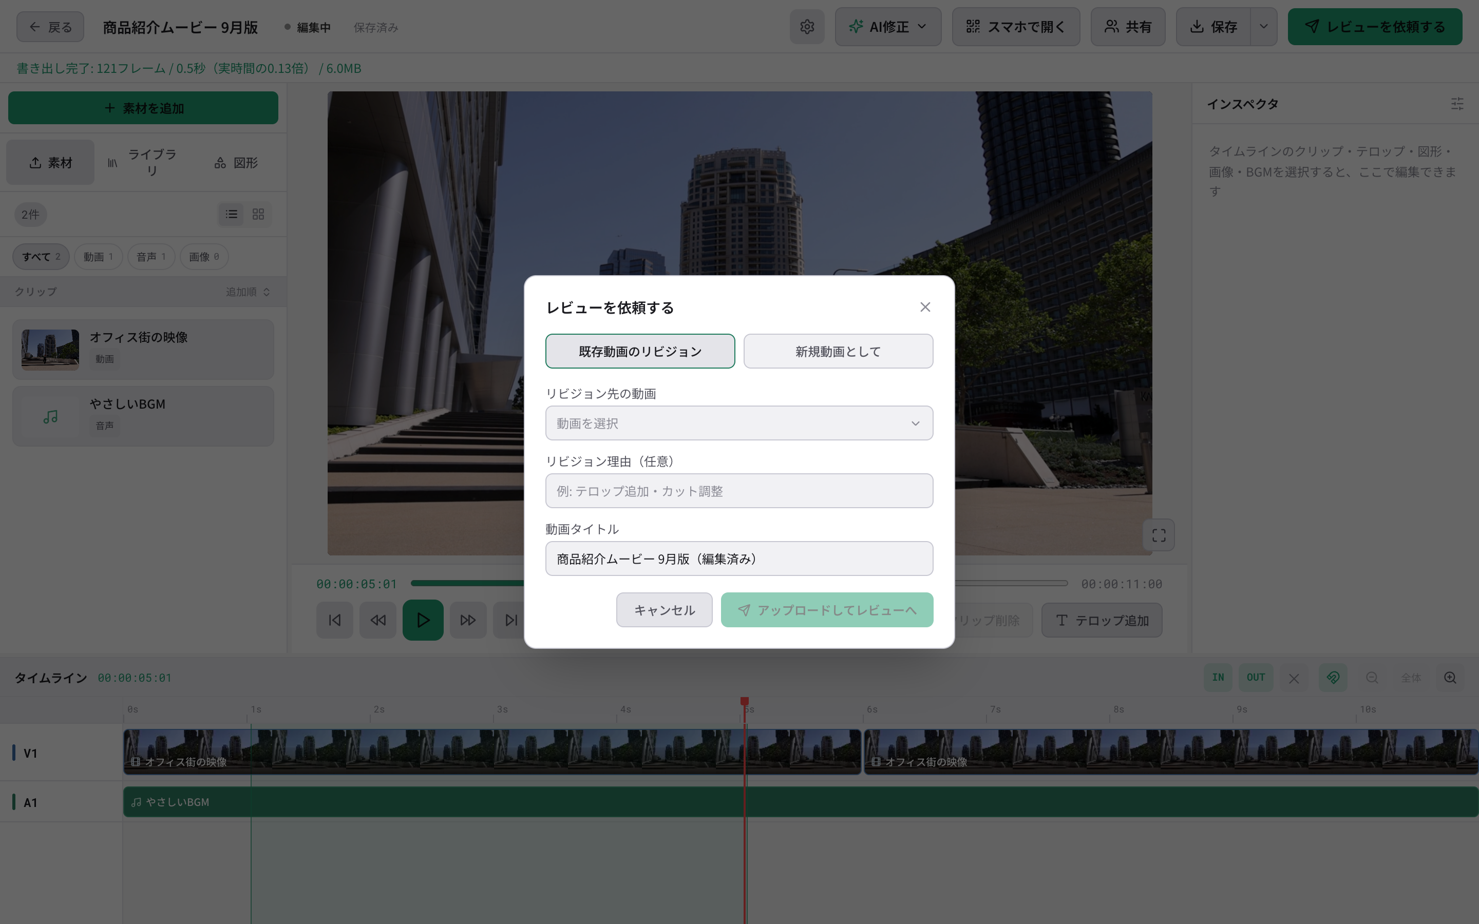Screen dimensions: 1479x924
Task: Select 新規動画として option
Action: coord(838,352)
